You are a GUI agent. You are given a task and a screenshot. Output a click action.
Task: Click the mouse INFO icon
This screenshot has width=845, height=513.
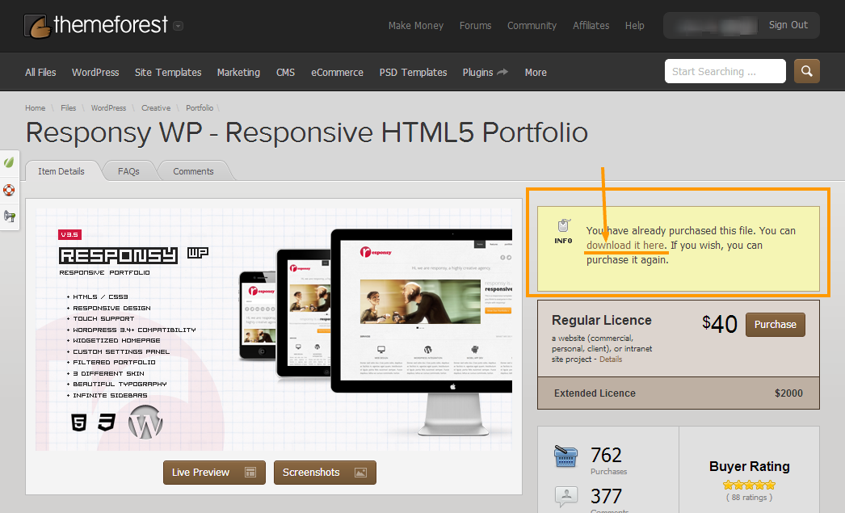coord(563,227)
